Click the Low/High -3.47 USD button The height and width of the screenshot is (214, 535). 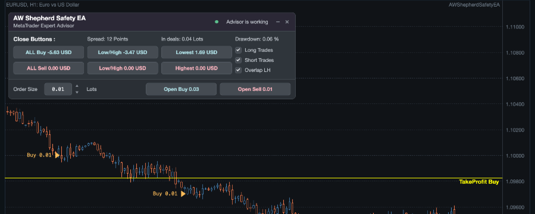tap(123, 52)
